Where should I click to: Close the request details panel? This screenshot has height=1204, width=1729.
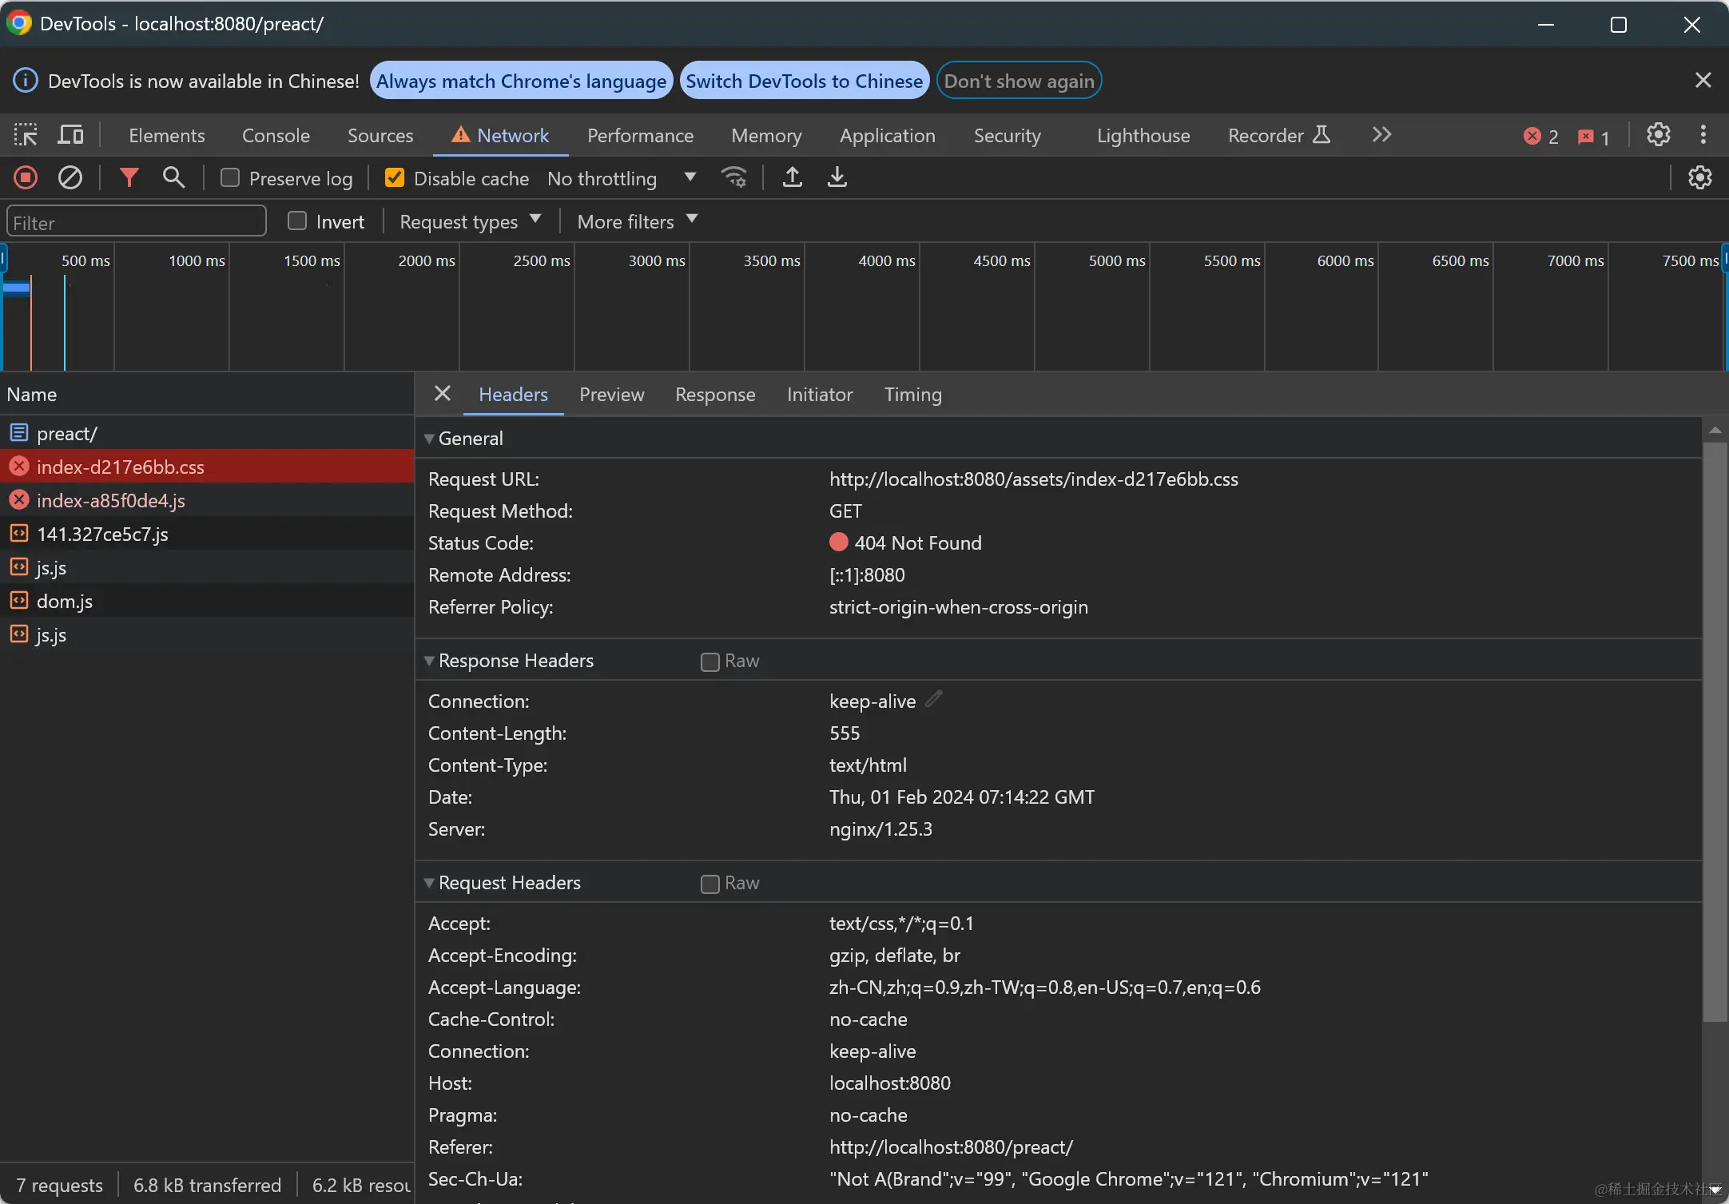[442, 394]
